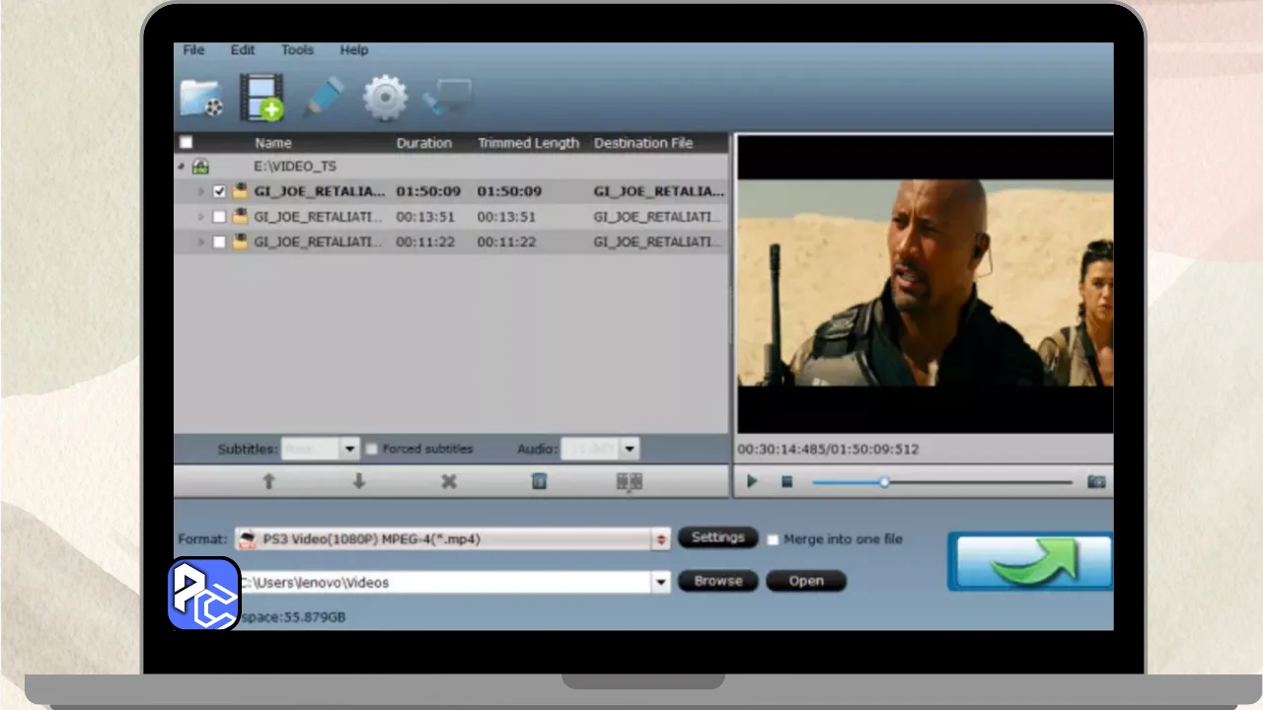
Task: Click the Duration column header
Action: (424, 143)
